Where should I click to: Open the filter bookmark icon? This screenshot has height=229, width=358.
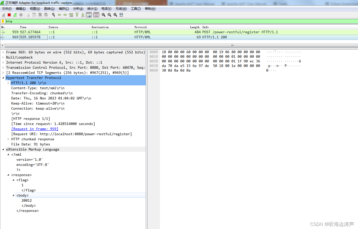pos(3,21)
